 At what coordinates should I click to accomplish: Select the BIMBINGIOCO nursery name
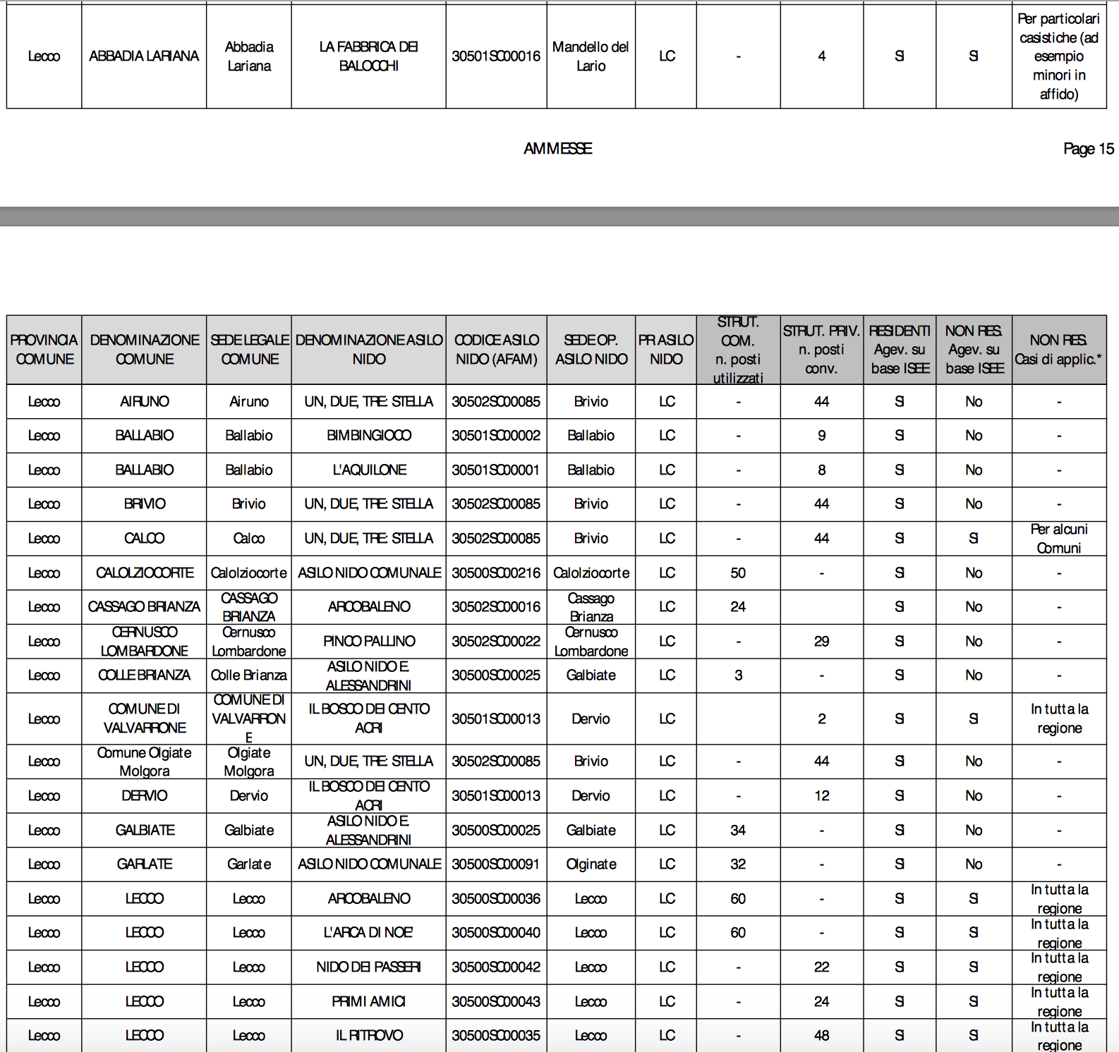pos(368,436)
